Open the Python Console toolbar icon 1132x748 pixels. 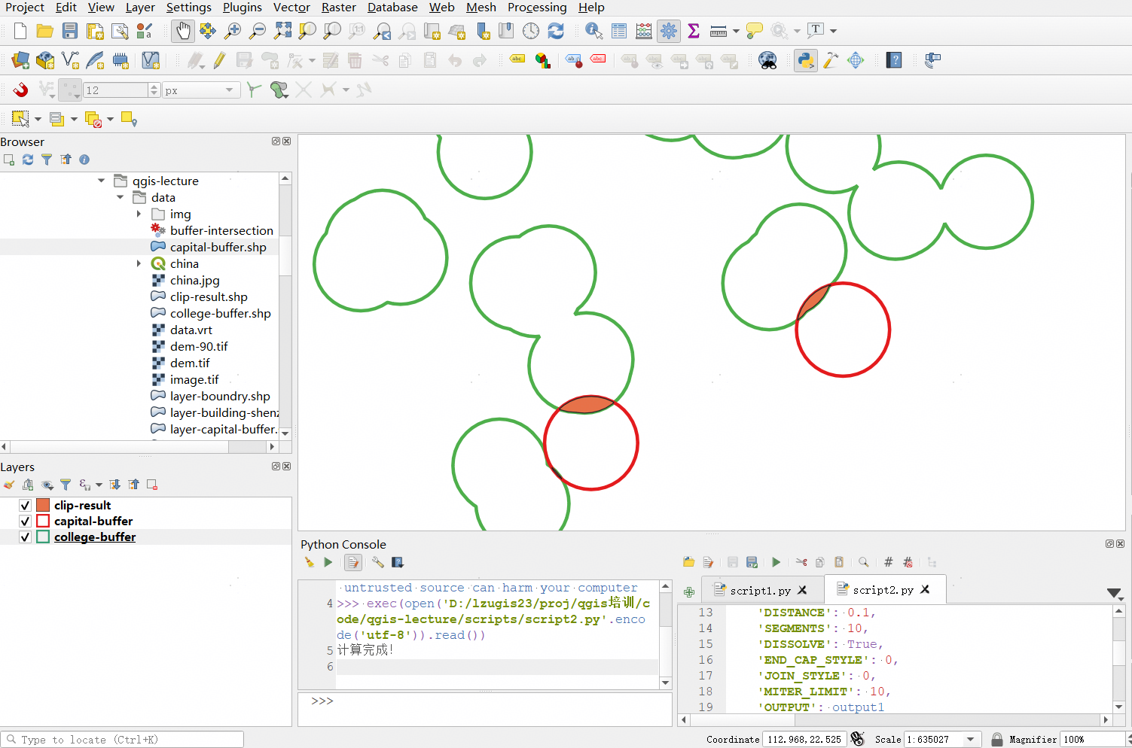(805, 60)
